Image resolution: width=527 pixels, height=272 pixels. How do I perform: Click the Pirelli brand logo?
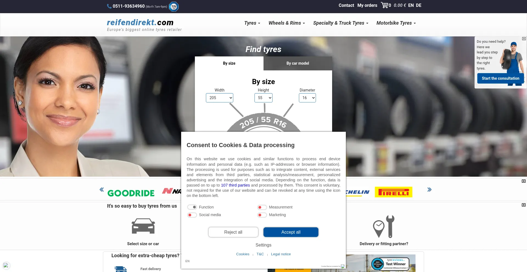[393, 192]
